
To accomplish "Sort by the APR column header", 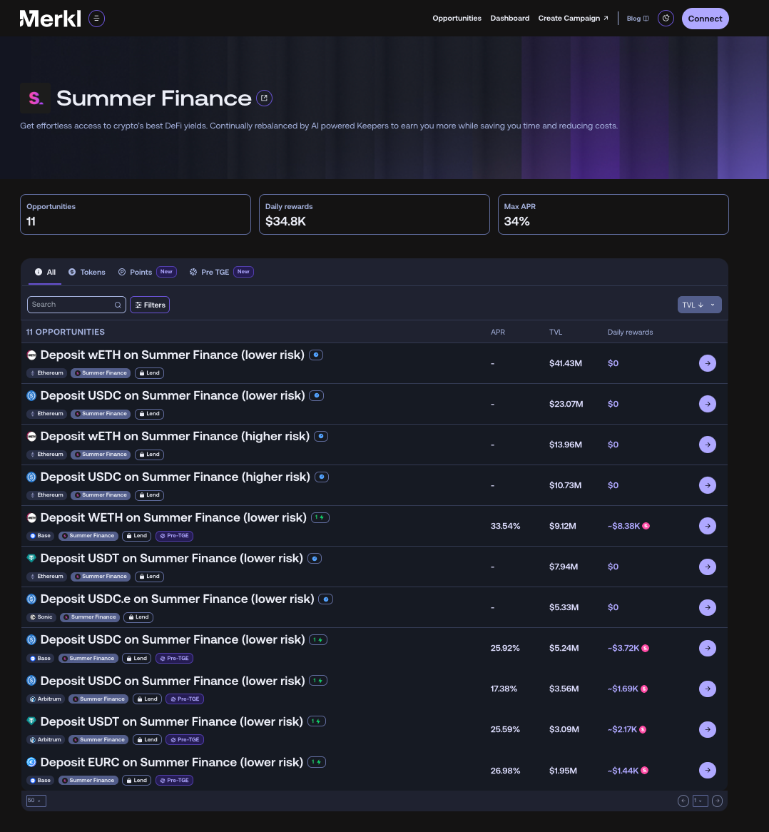I will pyautogui.click(x=497, y=333).
